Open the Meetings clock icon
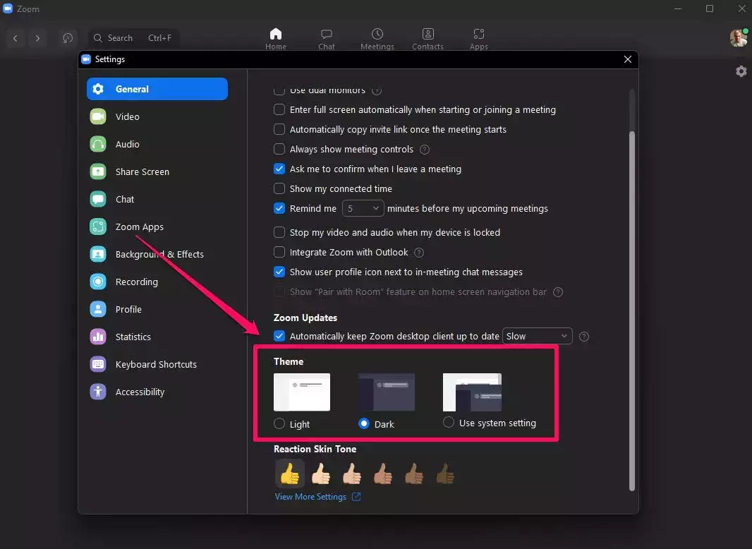Viewport: 752px width, 549px height. click(x=377, y=34)
